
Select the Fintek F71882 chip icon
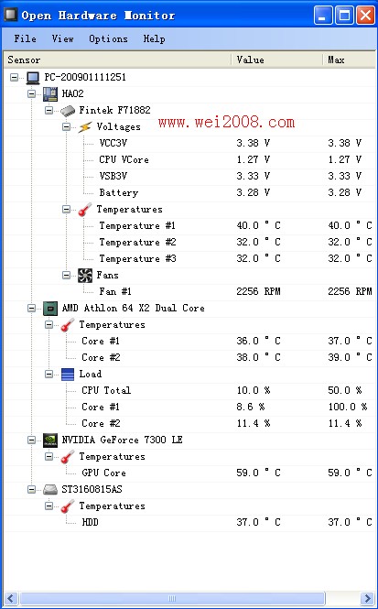[x=68, y=111]
